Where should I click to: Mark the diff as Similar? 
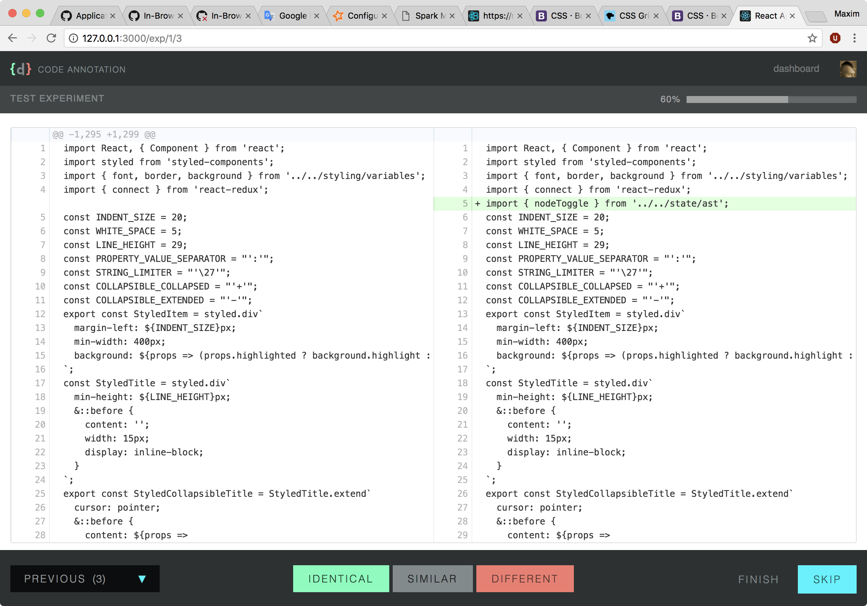(x=432, y=578)
